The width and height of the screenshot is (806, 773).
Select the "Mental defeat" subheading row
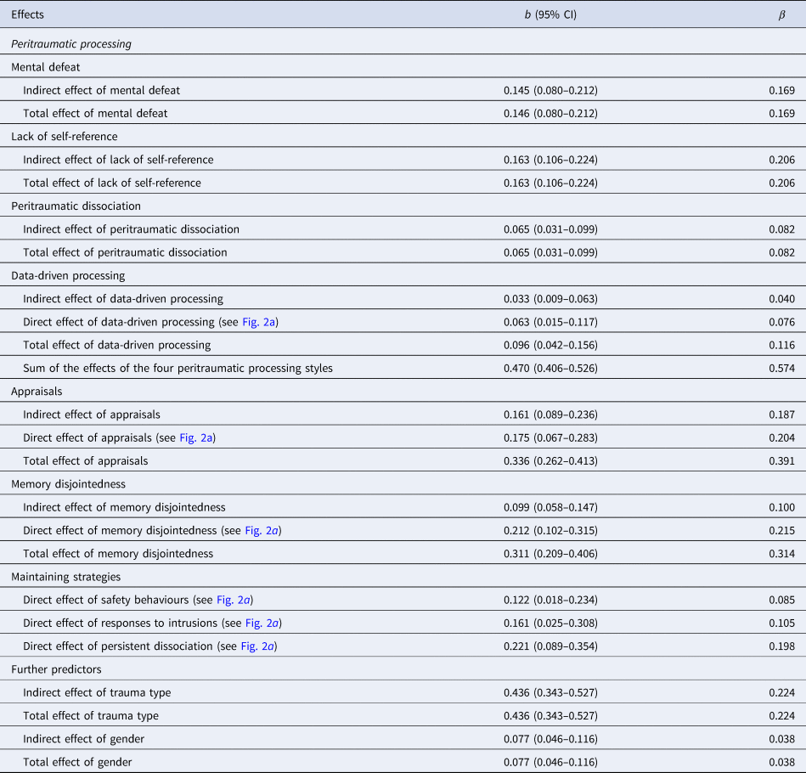coord(45,66)
